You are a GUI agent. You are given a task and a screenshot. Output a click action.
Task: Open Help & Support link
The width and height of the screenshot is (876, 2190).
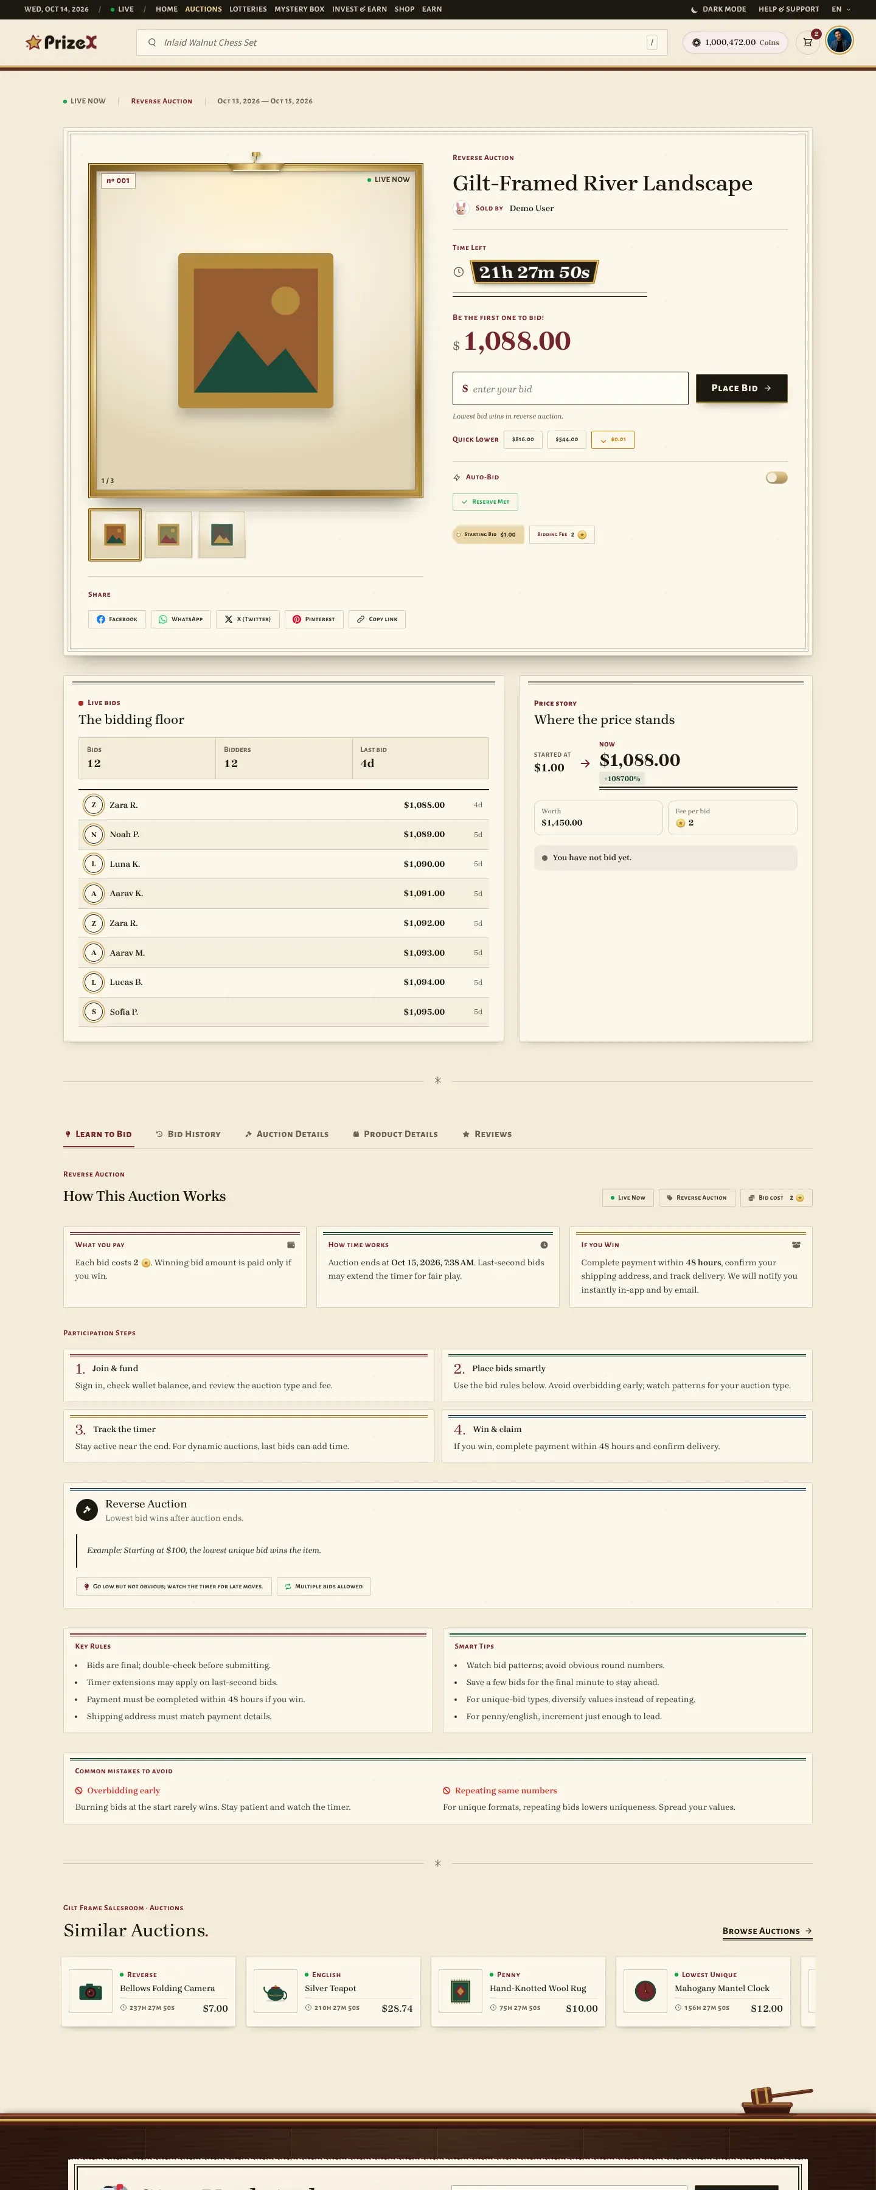tap(788, 9)
